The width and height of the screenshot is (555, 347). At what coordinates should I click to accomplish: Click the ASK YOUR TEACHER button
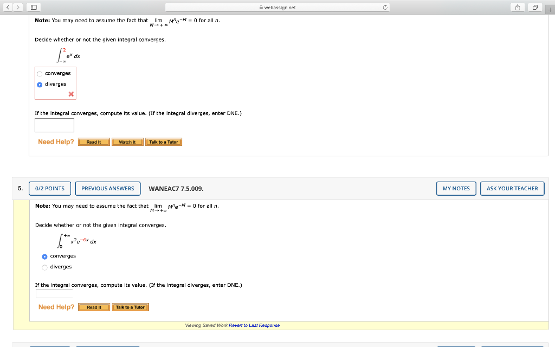512,188
